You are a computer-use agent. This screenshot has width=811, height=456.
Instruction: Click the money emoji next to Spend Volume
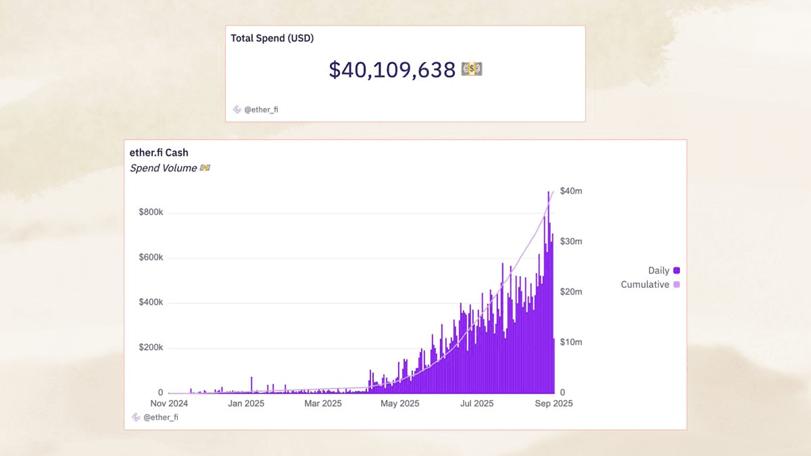[x=205, y=168]
